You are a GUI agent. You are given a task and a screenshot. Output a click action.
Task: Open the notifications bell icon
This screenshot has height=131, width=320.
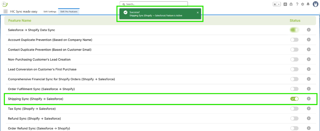308,4
